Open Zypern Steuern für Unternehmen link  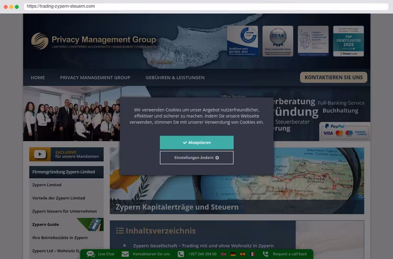(64, 211)
